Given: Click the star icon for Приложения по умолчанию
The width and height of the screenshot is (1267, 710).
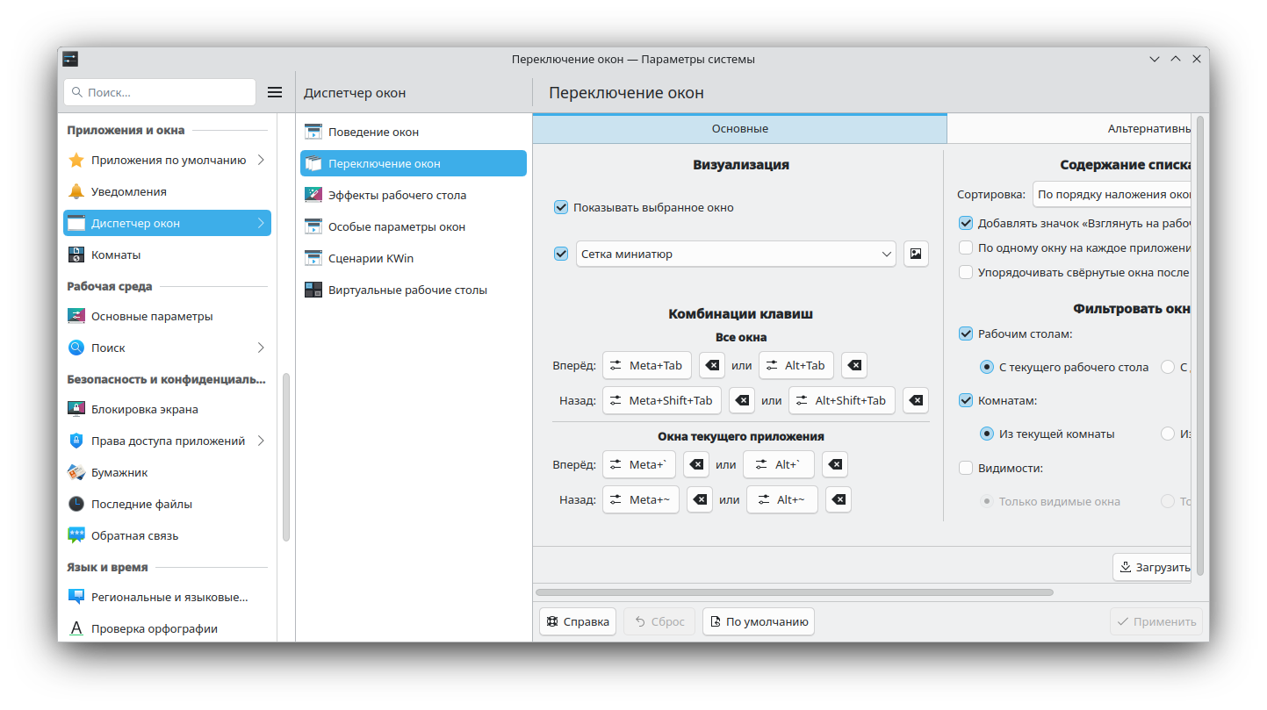Looking at the screenshot, I should pos(76,160).
